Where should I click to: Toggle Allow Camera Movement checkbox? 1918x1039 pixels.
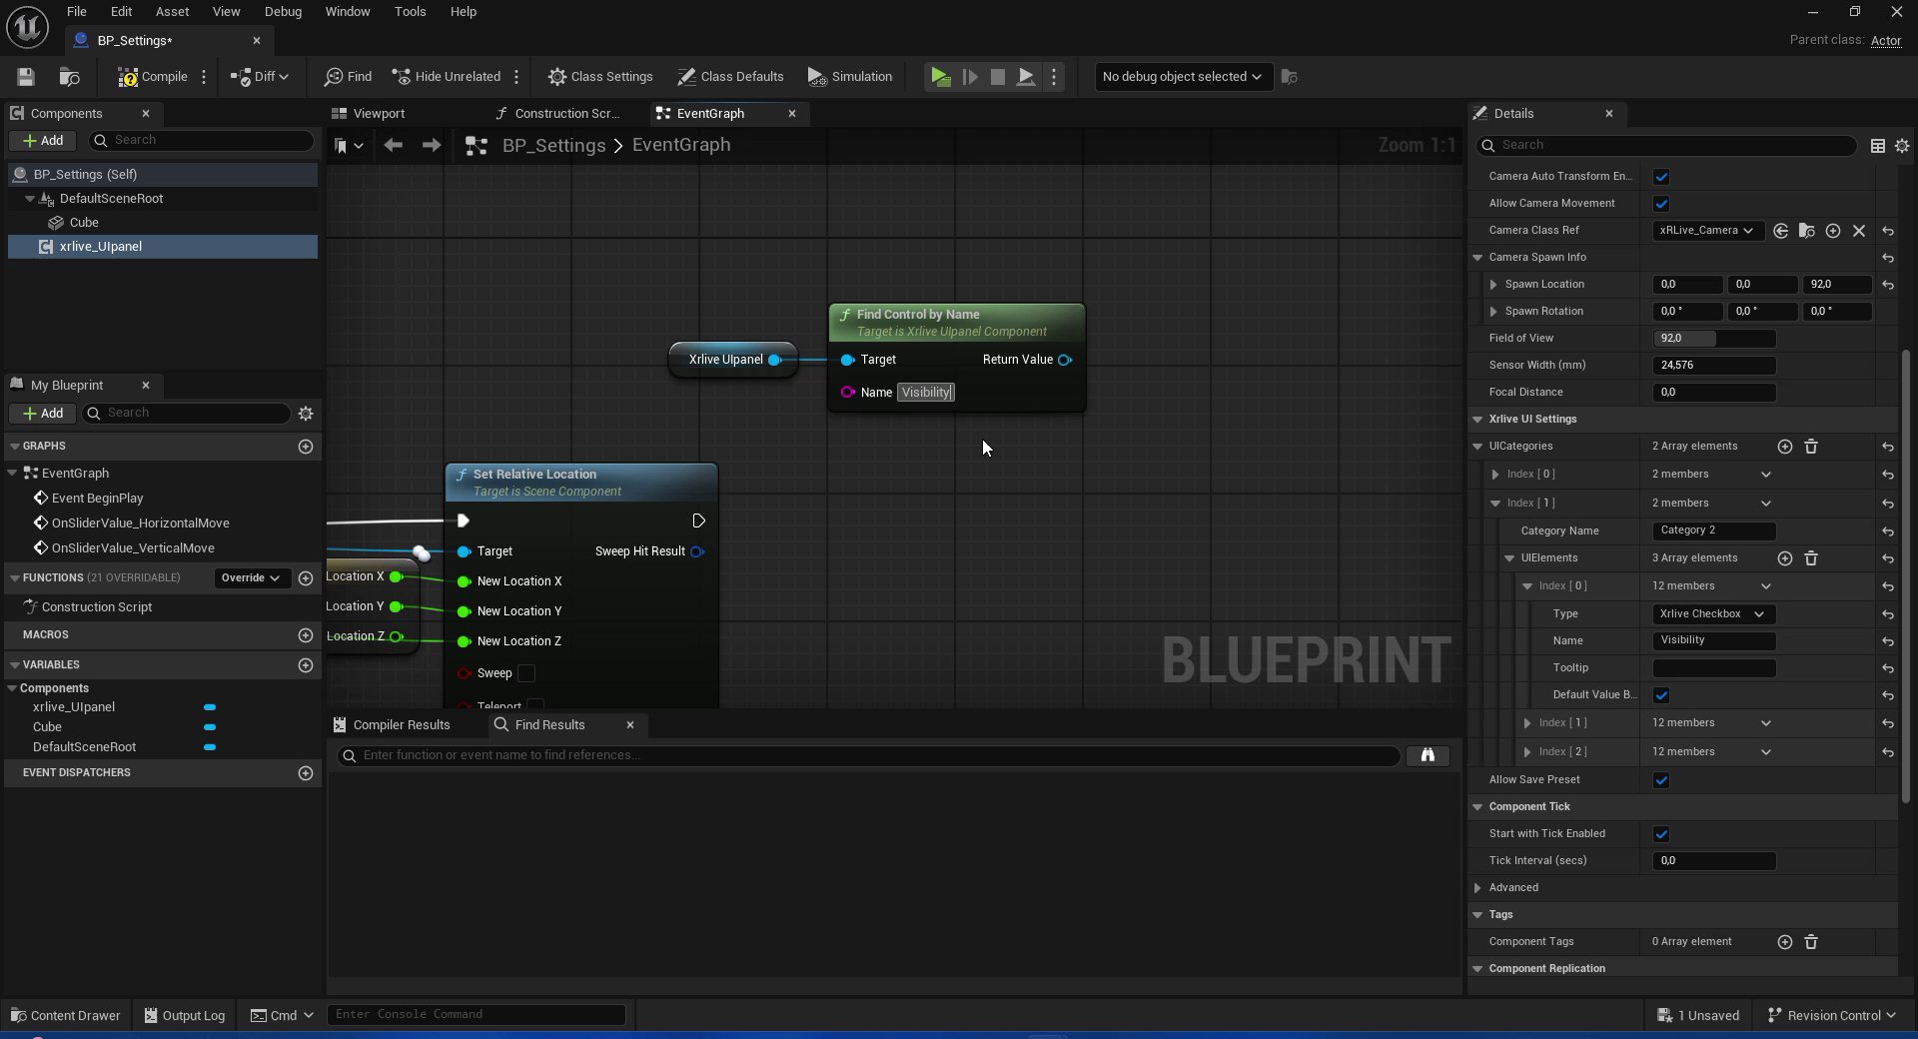pos(1661,204)
